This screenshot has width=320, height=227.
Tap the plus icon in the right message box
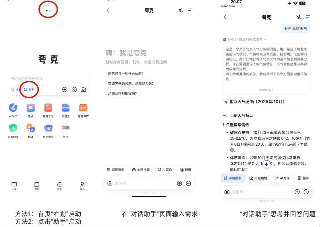(x=297, y=192)
